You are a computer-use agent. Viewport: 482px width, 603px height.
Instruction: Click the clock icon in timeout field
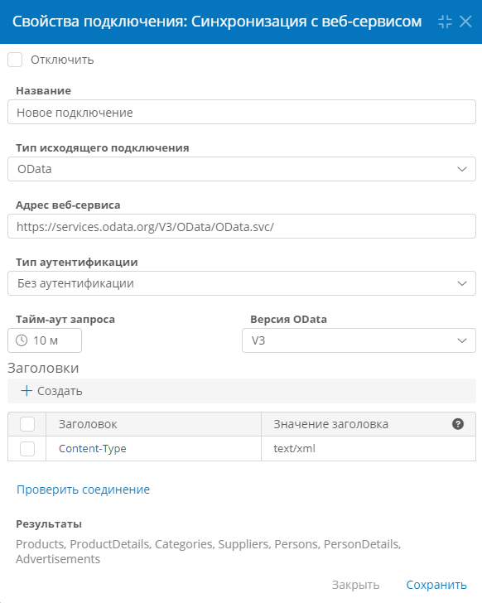[22, 340]
